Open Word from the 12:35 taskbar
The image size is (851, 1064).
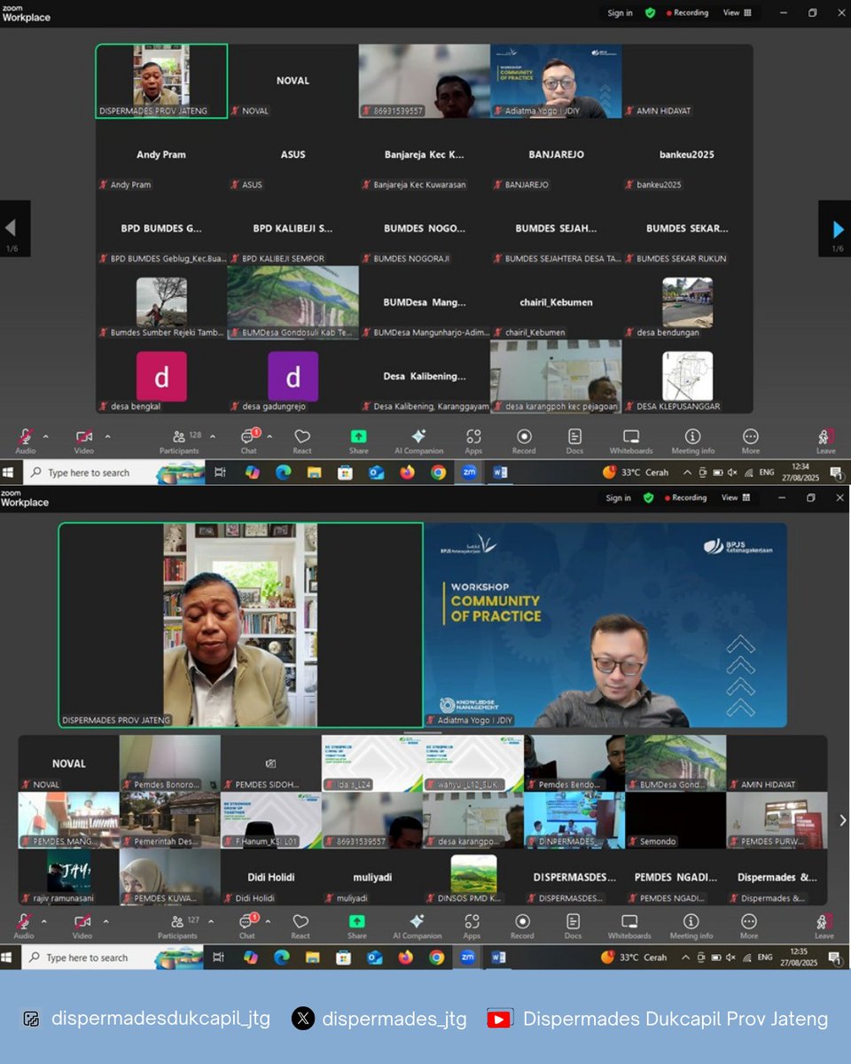click(x=498, y=958)
